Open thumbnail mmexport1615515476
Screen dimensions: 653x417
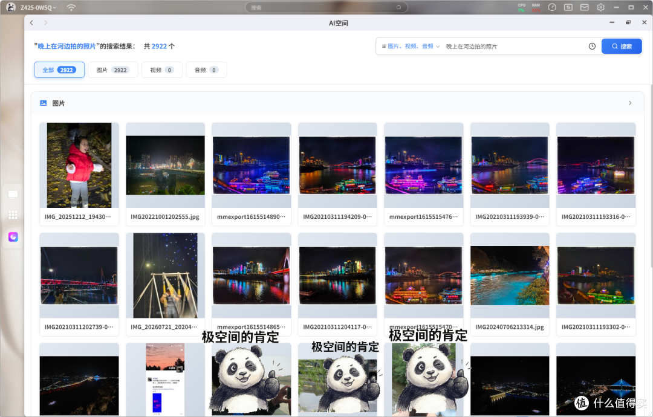423,165
